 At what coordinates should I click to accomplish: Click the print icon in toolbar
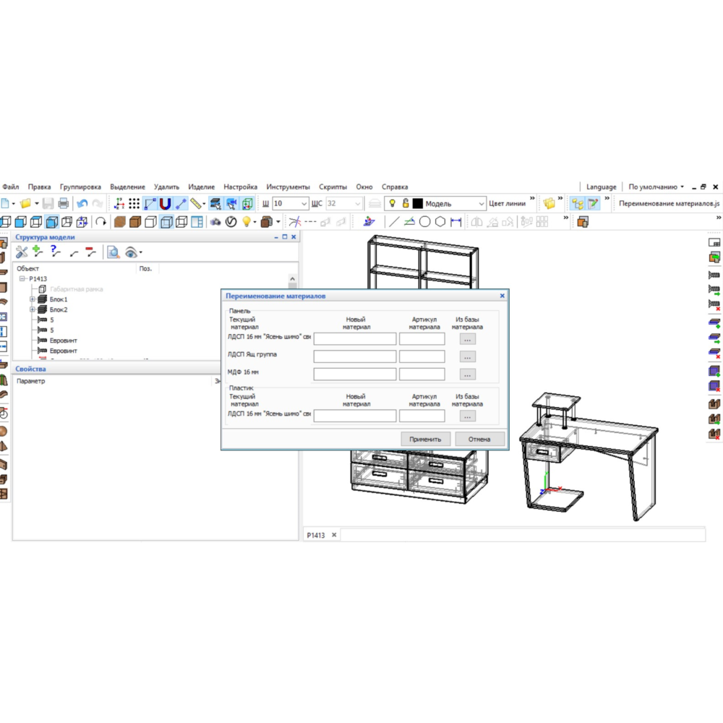click(64, 204)
